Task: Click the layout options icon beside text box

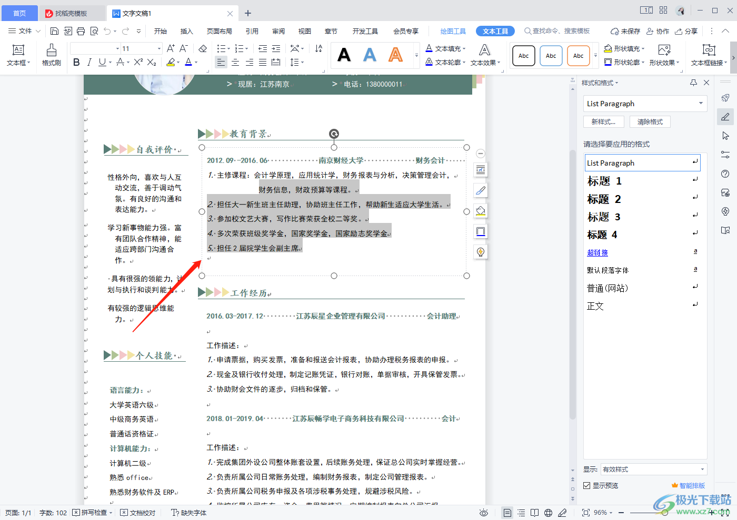Action: [x=480, y=170]
